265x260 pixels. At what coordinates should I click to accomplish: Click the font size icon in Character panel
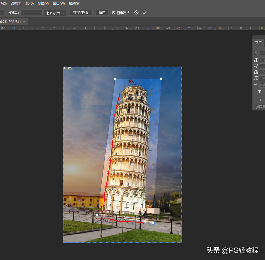click(x=256, y=60)
